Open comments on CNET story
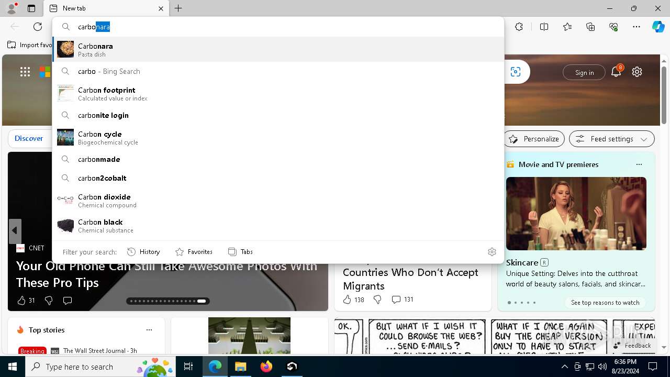The image size is (670, 377). coord(68,301)
